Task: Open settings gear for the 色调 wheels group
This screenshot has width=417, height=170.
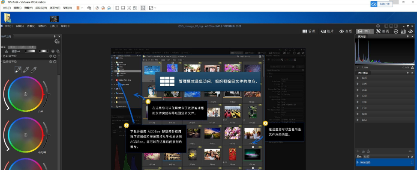Action: (51, 62)
